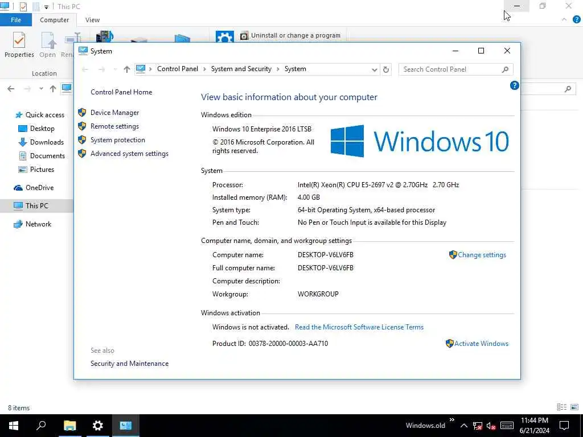Select Desktop in navigation pane
This screenshot has width=583, height=437.
(37, 129)
